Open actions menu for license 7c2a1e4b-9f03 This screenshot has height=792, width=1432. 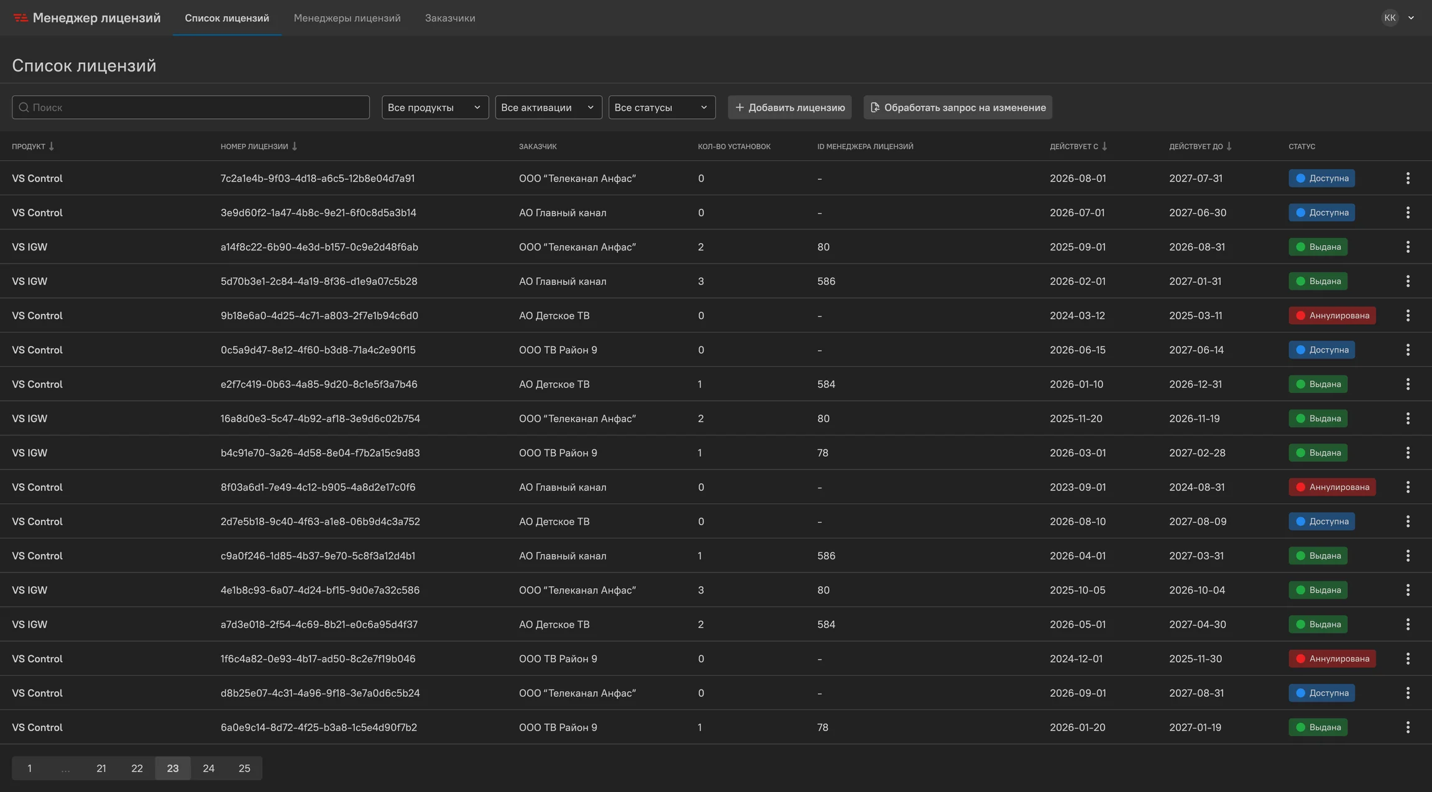click(1408, 178)
